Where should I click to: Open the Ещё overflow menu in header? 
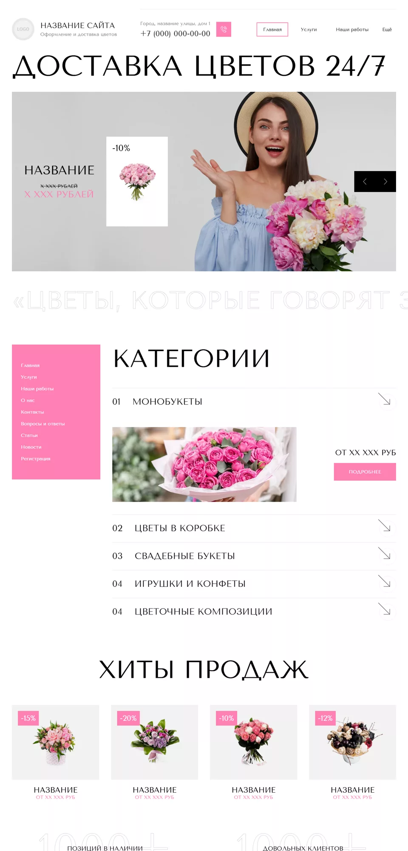pyautogui.click(x=387, y=29)
